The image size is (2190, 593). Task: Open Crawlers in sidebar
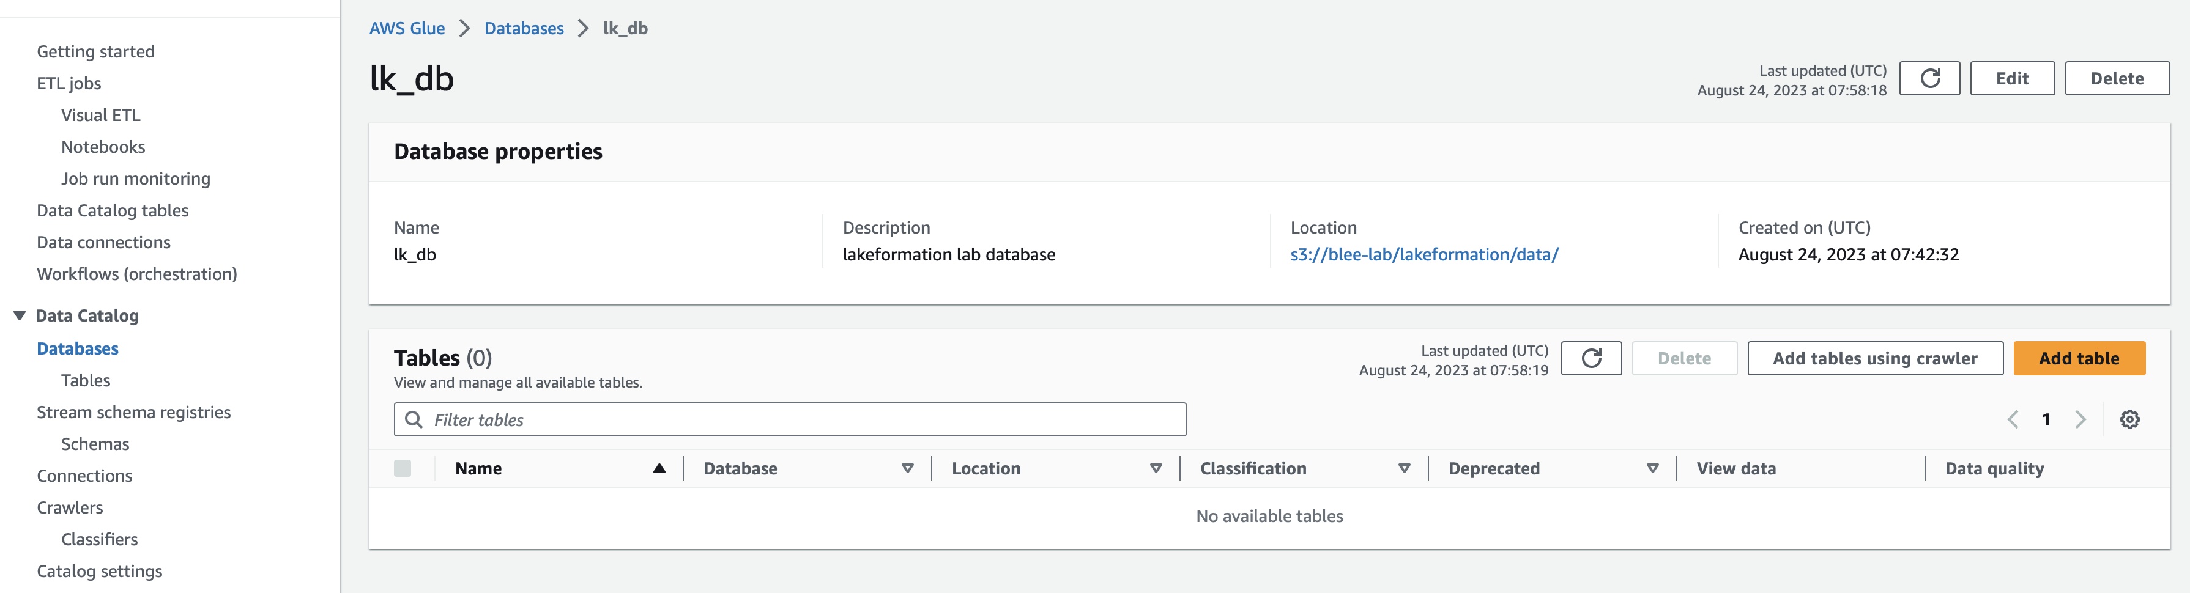(x=70, y=508)
